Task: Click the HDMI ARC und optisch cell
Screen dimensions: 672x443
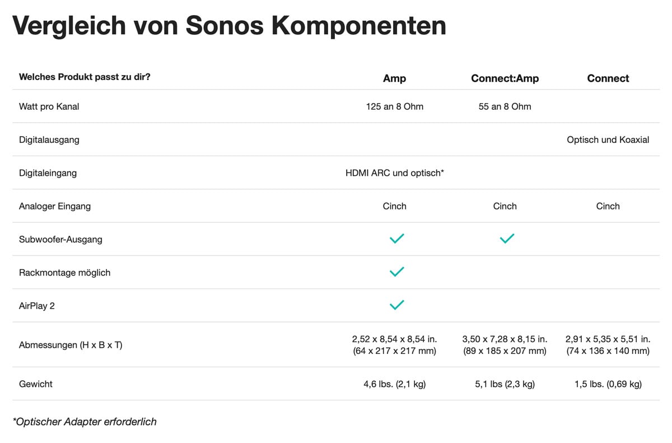Action: (x=394, y=173)
